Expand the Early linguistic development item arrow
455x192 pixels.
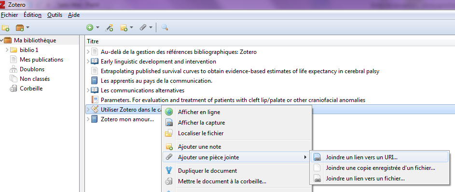(x=88, y=62)
